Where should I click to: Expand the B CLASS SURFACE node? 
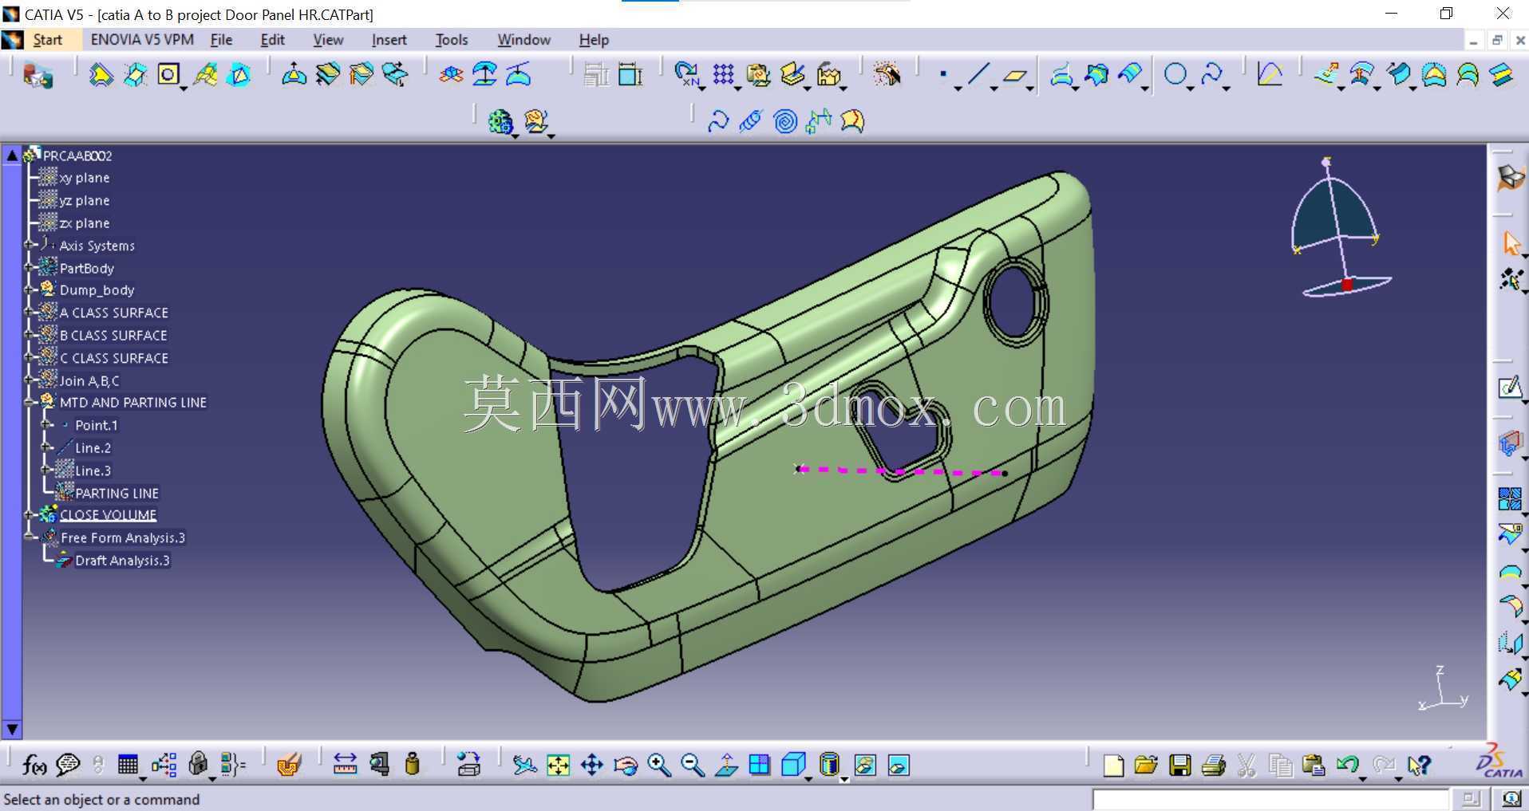30,335
